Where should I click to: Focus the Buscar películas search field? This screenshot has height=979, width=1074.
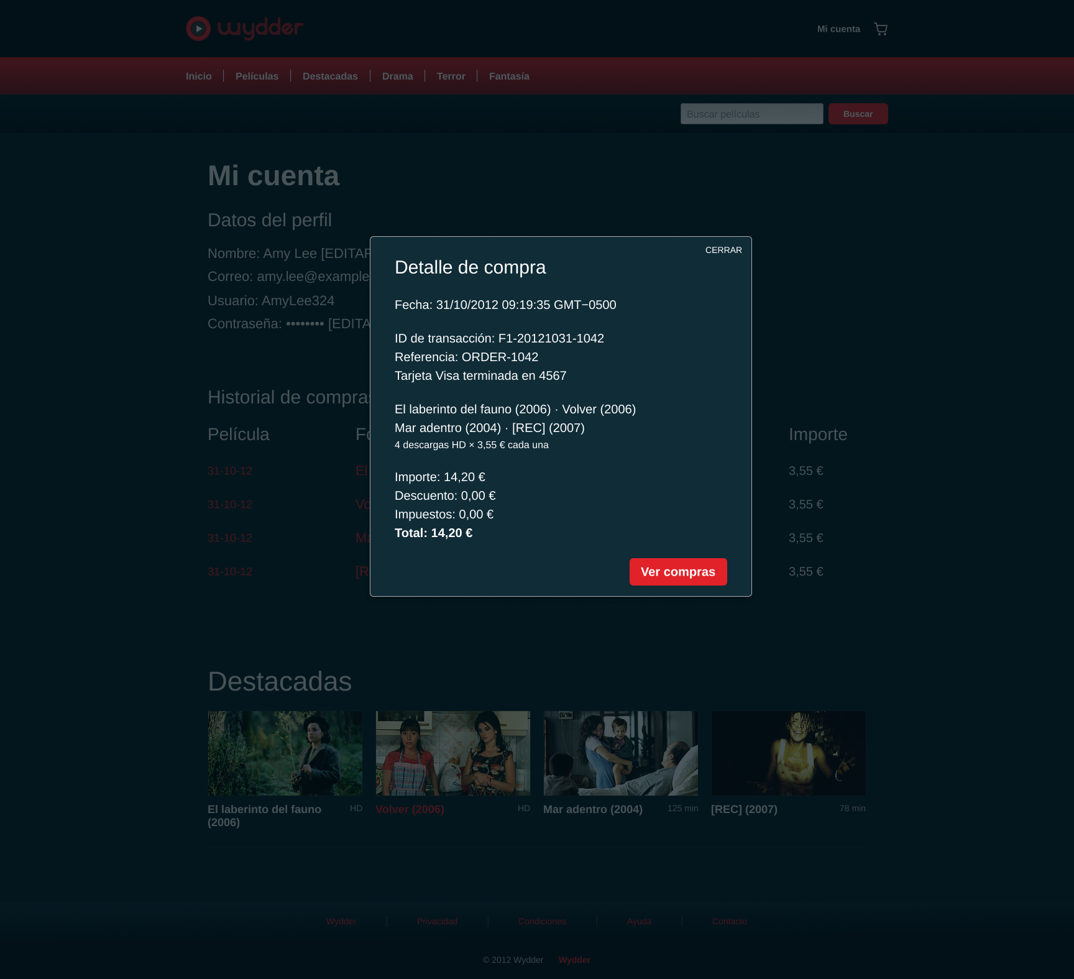(x=752, y=114)
